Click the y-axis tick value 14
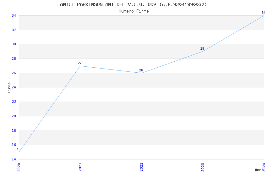The height and width of the screenshot is (173, 267). pos(14,159)
